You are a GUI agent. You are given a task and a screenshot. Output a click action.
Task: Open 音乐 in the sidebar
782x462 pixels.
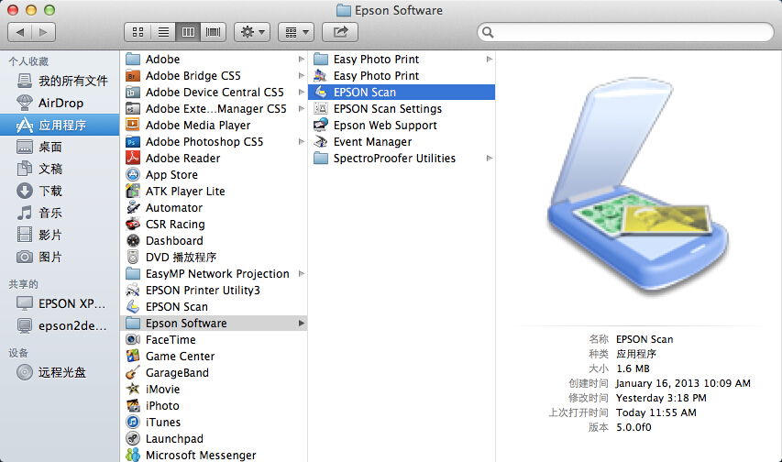[60, 213]
